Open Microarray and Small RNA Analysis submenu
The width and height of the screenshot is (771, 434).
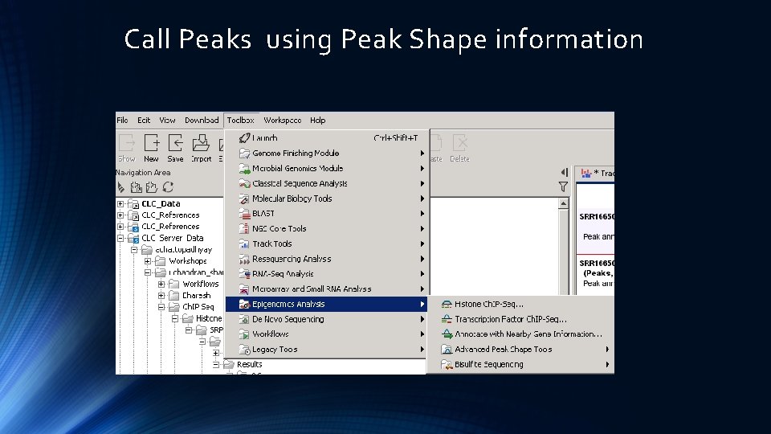[328, 289]
